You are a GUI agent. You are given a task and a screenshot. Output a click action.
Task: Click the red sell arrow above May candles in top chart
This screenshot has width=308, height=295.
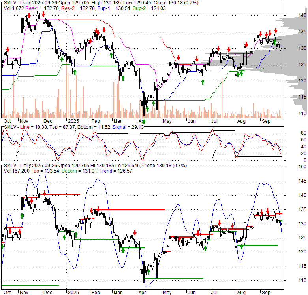[178, 58]
